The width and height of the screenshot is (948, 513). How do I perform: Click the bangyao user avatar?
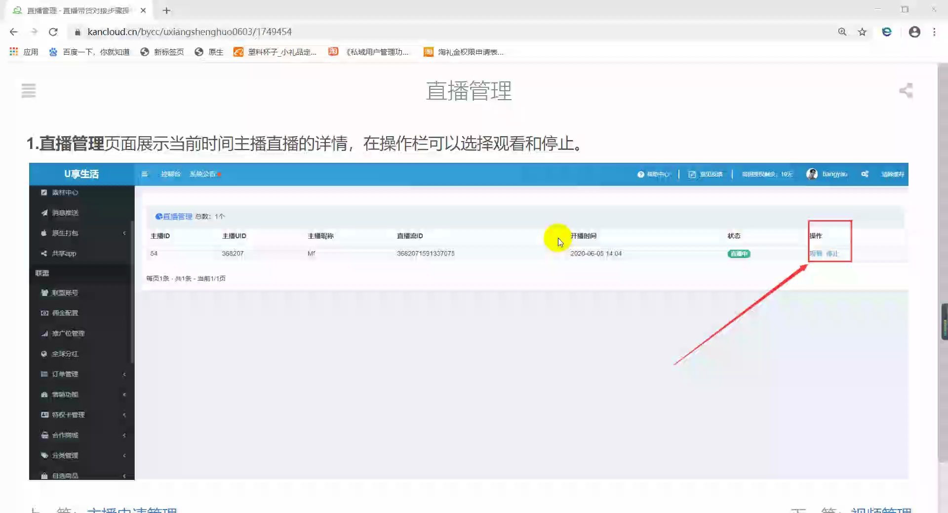812,174
